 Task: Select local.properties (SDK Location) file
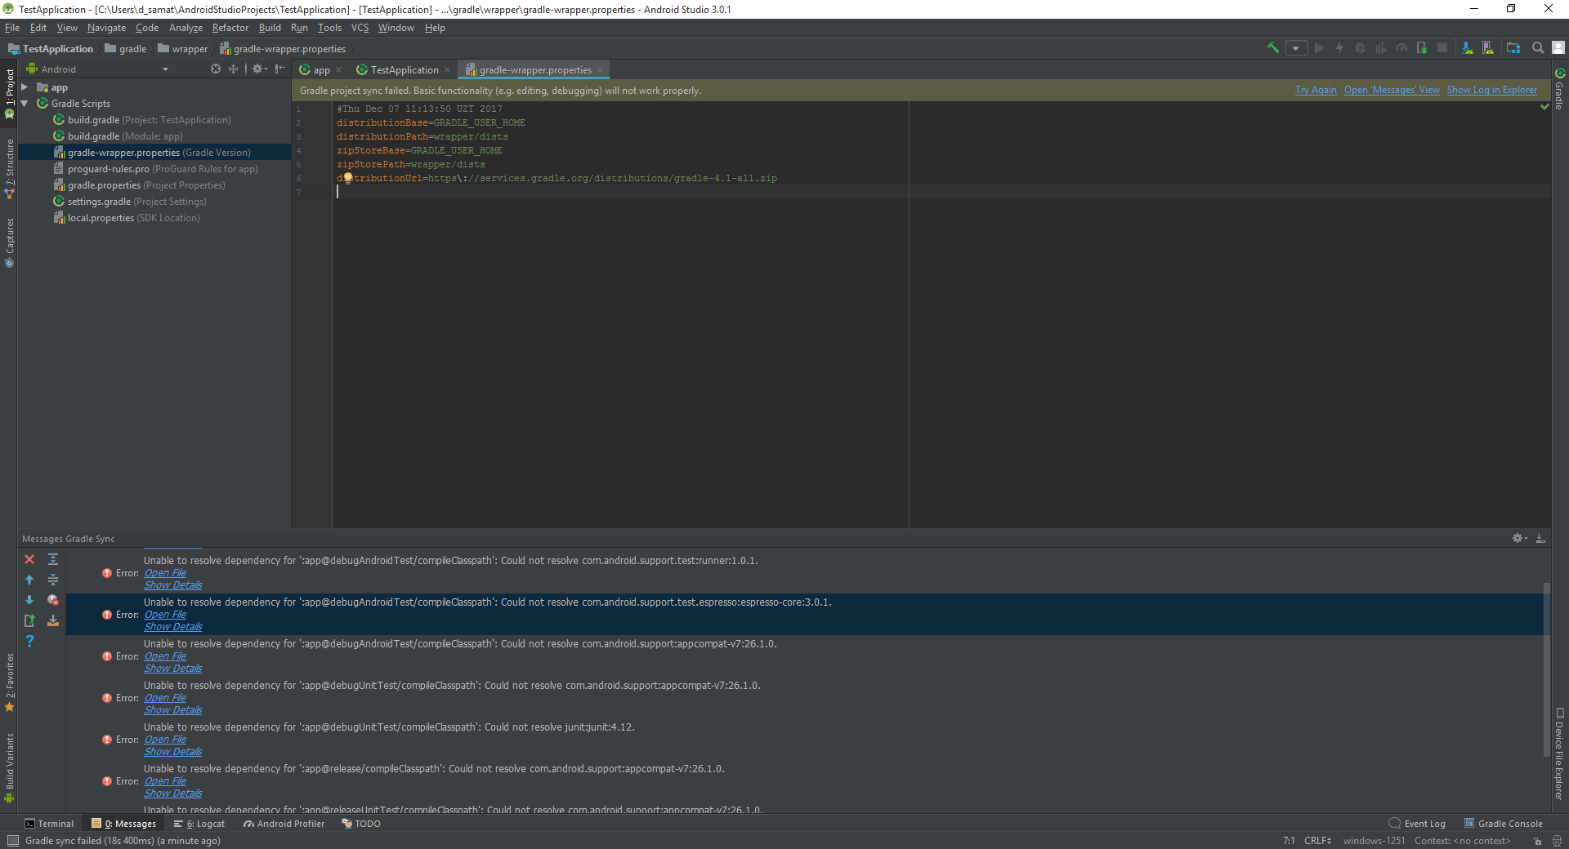coord(126,218)
